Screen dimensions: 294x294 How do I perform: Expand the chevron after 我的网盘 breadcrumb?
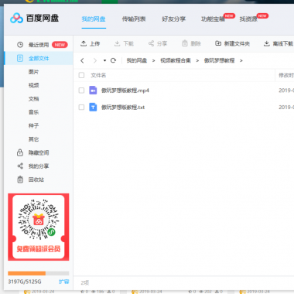point(154,60)
